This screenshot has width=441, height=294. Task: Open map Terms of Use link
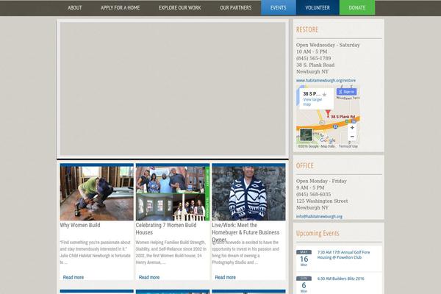(x=348, y=146)
